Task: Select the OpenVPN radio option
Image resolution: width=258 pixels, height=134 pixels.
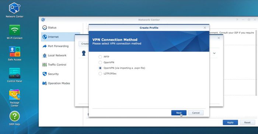Action: (100, 62)
